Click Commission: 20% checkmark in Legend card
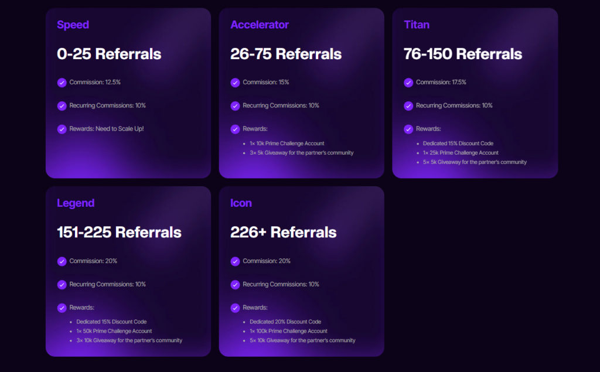 (62, 261)
